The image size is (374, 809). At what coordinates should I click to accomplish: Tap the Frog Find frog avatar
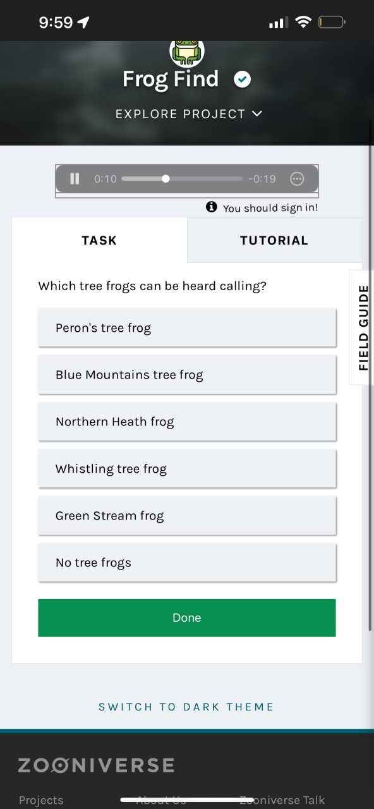(187, 53)
